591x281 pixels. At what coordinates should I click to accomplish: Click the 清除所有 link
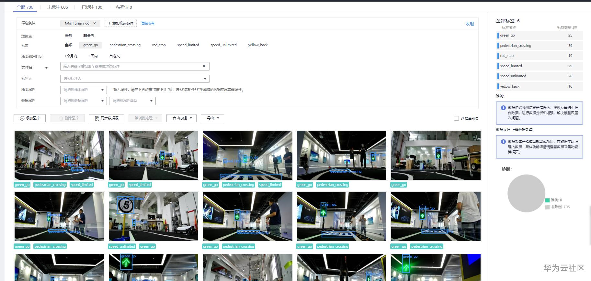(x=148, y=23)
